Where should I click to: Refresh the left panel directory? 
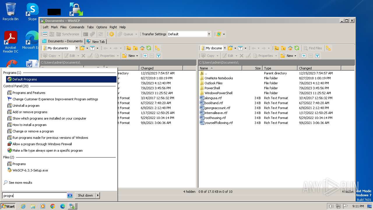click(149, 48)
